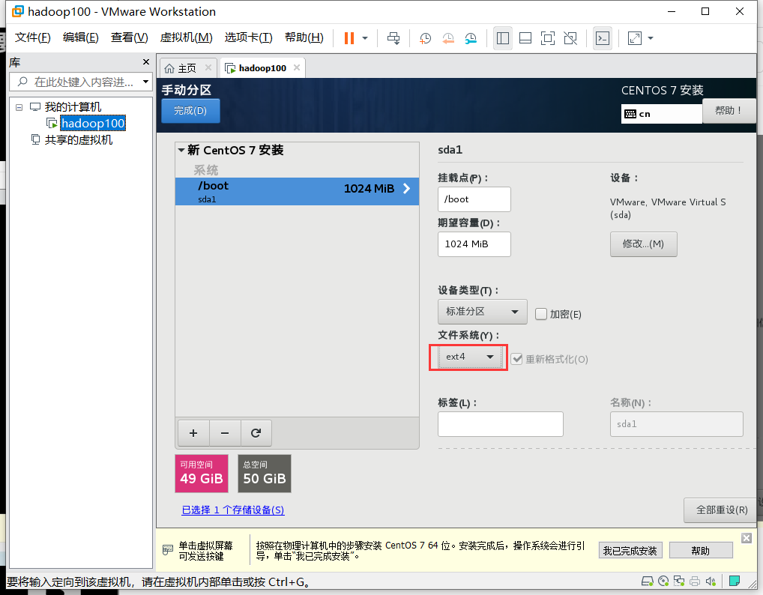Click the 期望容量 1024 MiB field
This screenshot has width=763, height=595.
tap(474, 244)
